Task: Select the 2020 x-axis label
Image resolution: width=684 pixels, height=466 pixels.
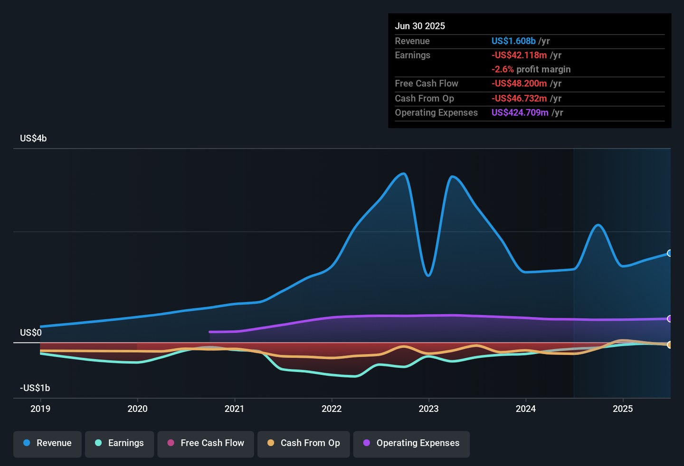Action: tap(137, 409)
